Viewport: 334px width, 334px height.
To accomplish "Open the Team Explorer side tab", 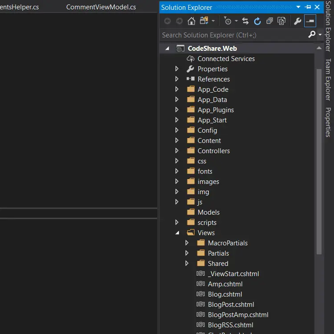I will click(328, 79).
